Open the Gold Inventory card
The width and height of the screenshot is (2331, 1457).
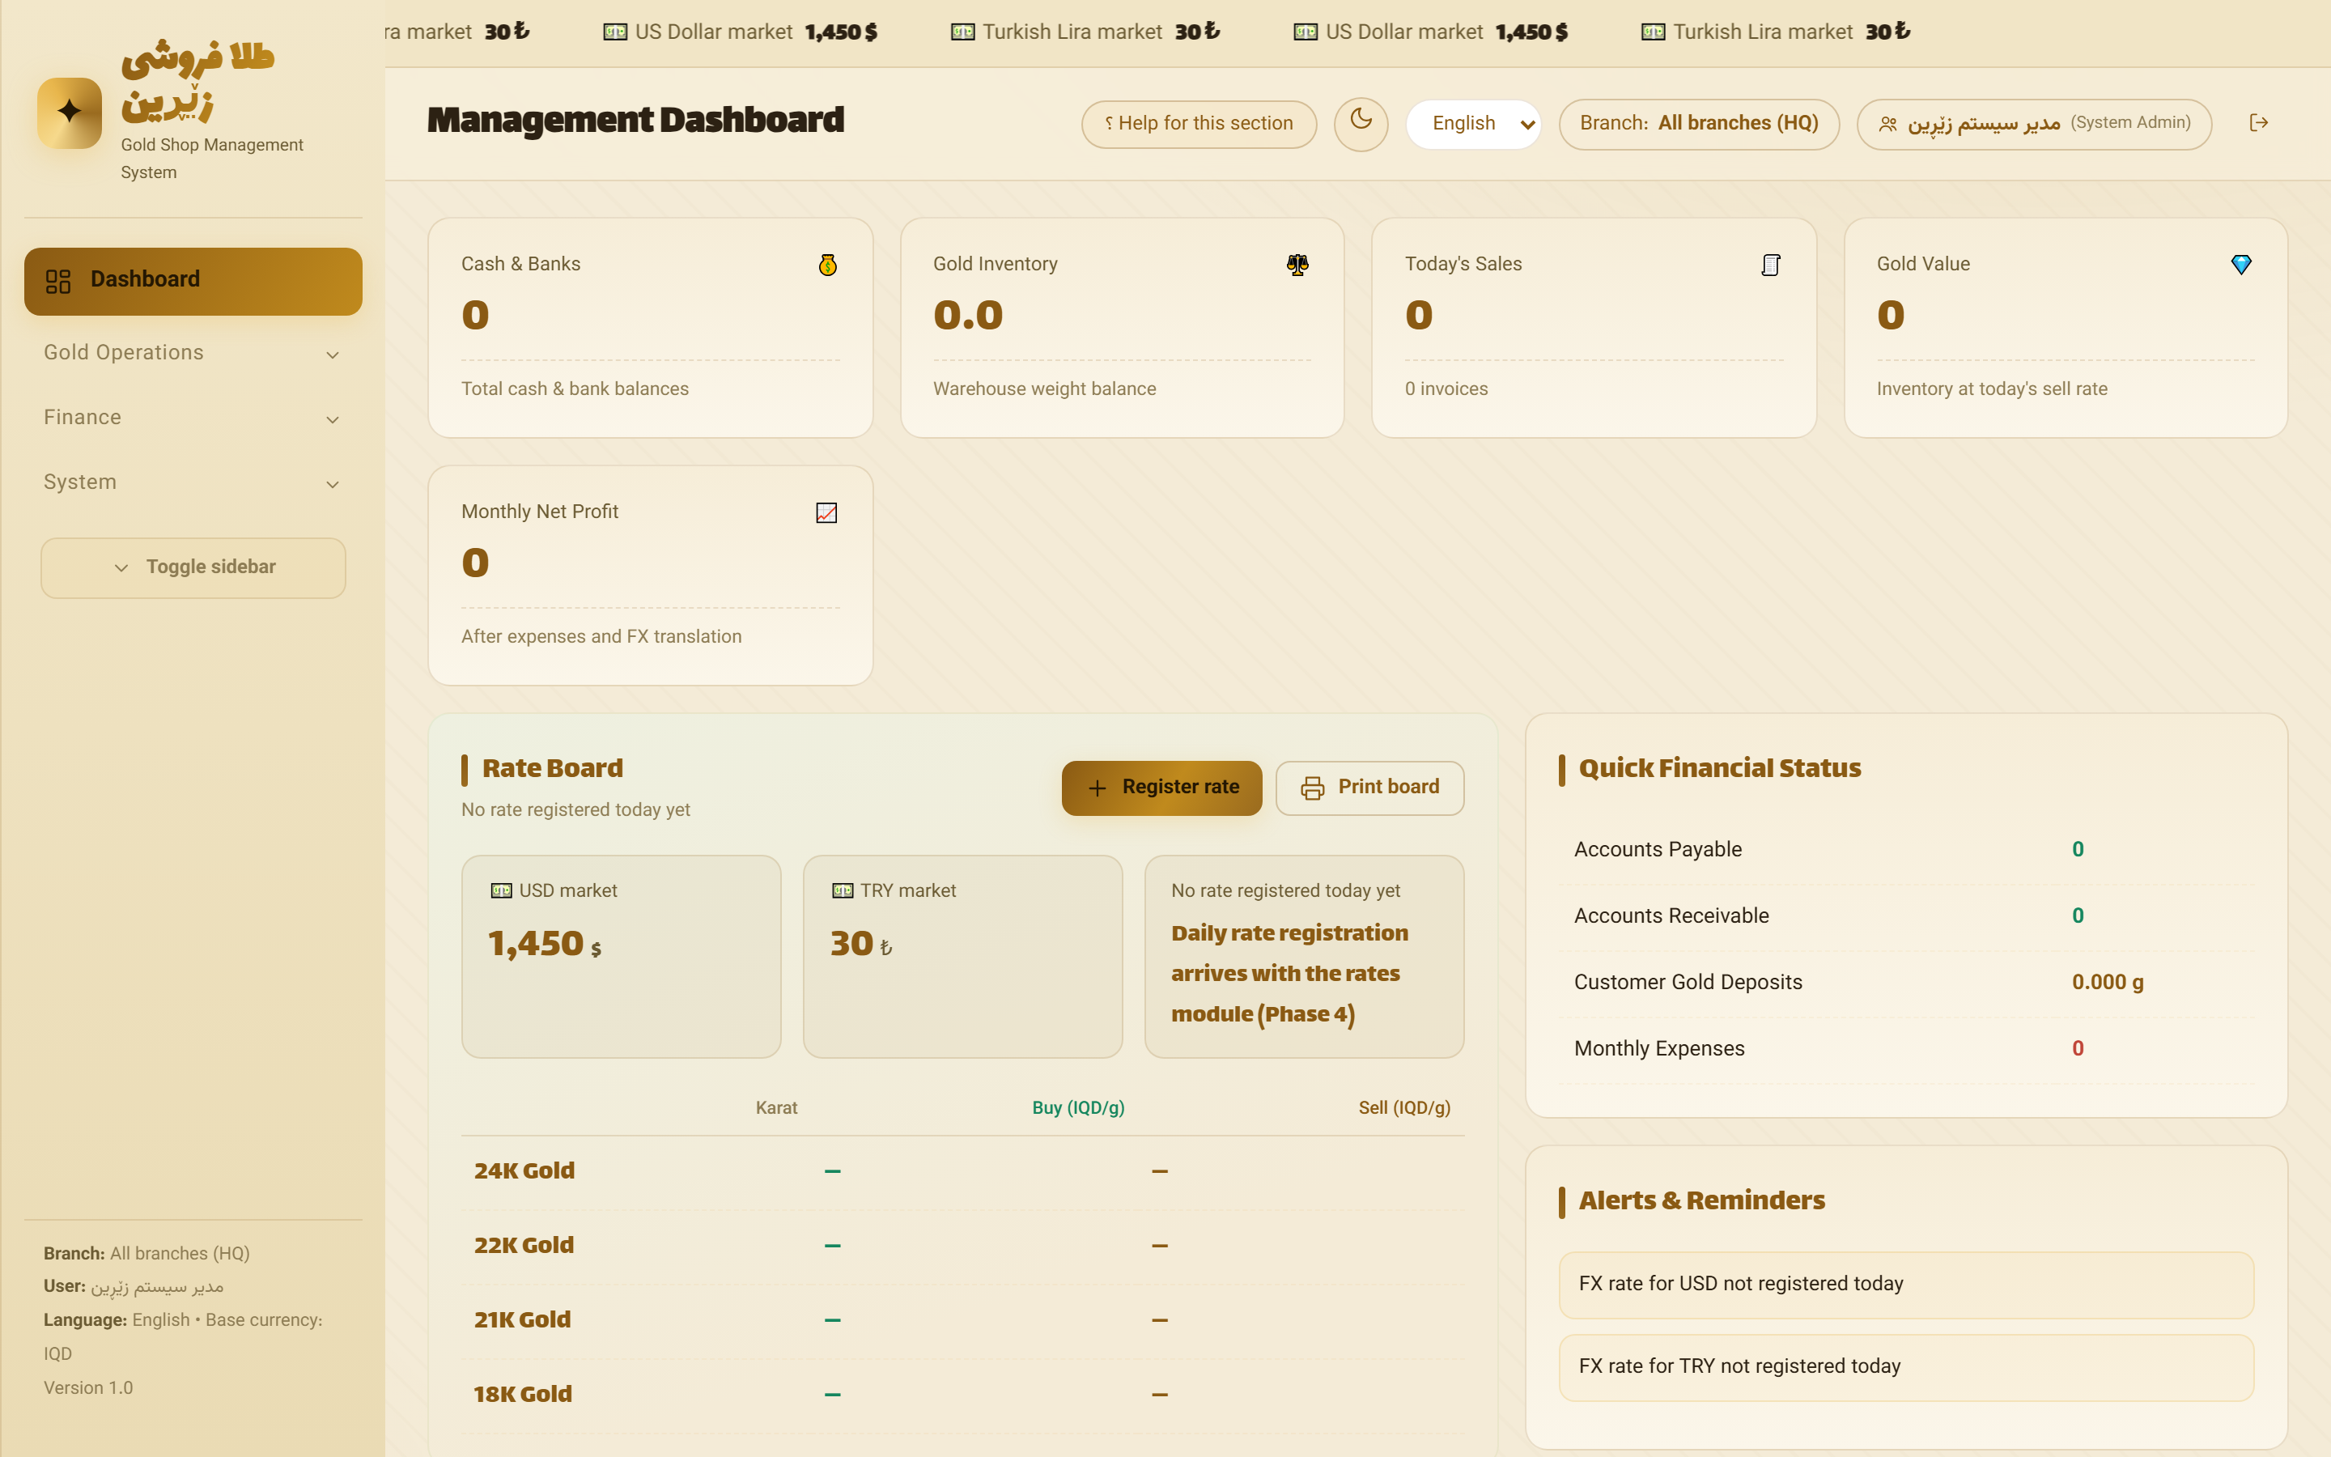1122,328
